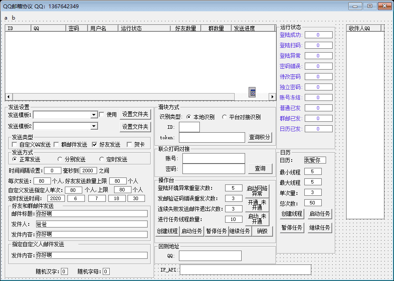Image resolution: width=394 pixels, height=281 pixels.
Task: Click the 查询 button in 联众打码对接
Action: [260, 169]
